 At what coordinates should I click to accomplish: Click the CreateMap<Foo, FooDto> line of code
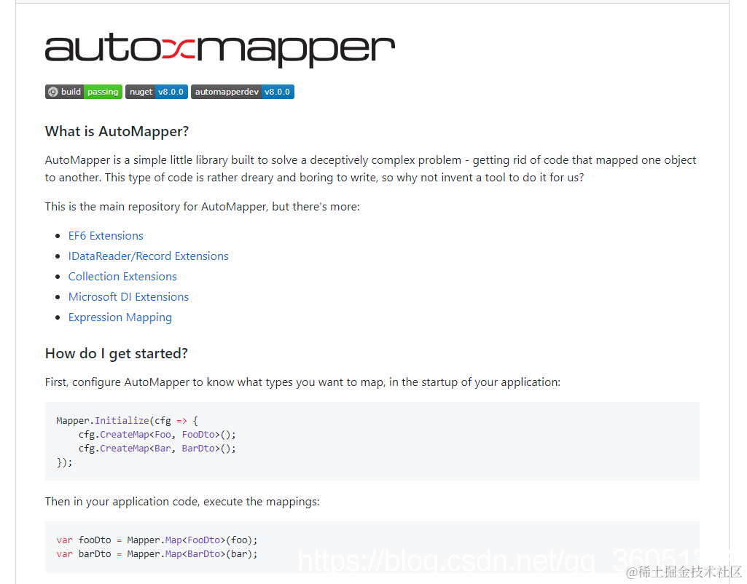(x=157, y=434)
